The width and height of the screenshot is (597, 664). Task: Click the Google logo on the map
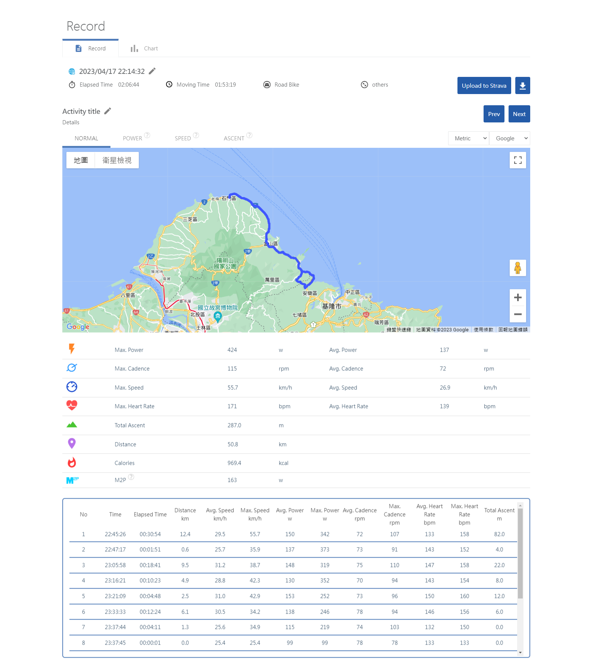tap(78, 327)
